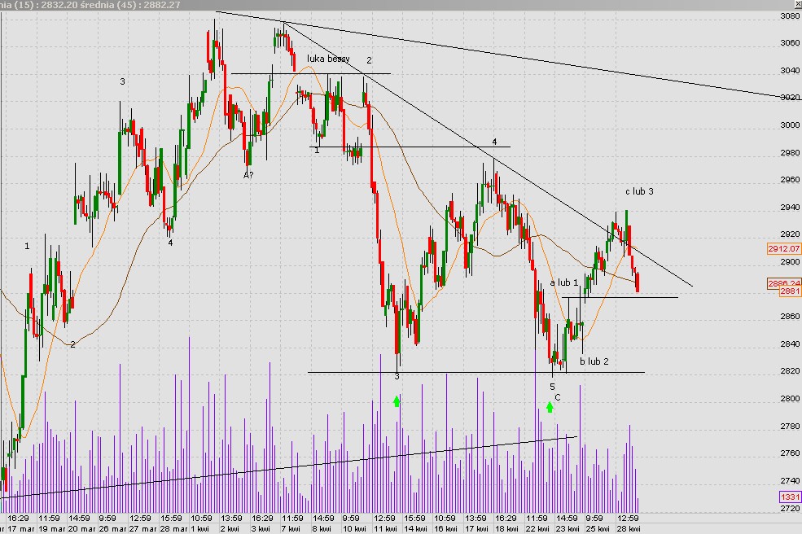Image resolution: width=802 pixels, height=534 pixels.
Task: Click the 'c lub 3' annotation
Action: (639, 191)
